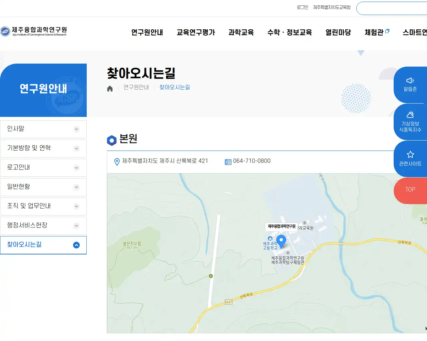The width and height of the screenshot is (427, 341).
Task: Click the 제주융합과학연구원 map label bubble
Action: (x=282, y=226)
